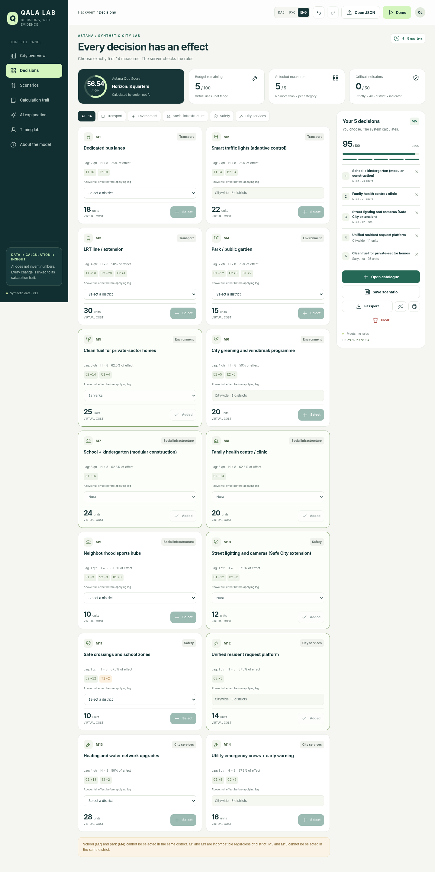Open Timing lab in the sidebar
Screen dimensions: 435x872
click(34, 130)
